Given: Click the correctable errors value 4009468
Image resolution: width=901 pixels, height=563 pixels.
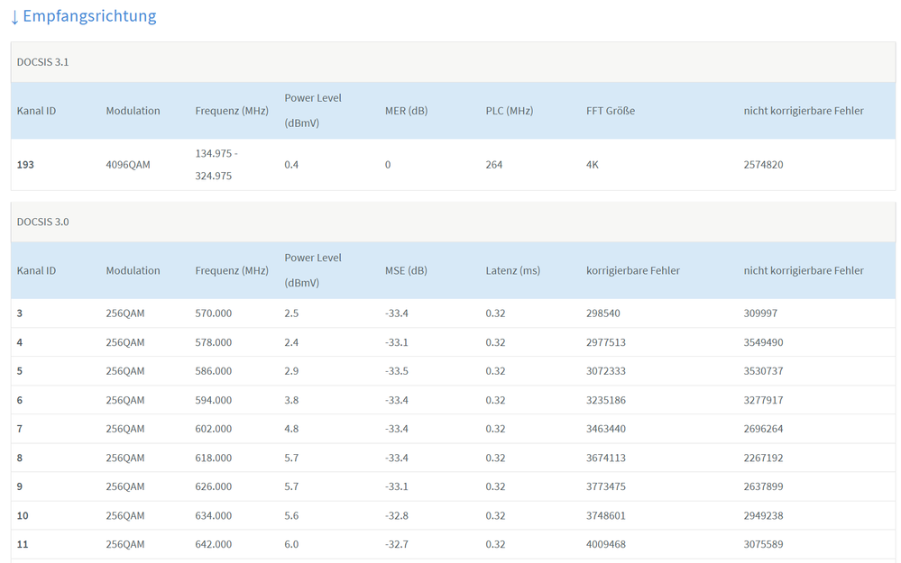Looking at the screenshot, I should 605,544.
